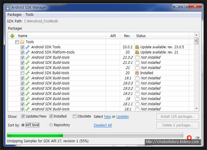Click the Android robot icon in the Name header
The image size is (207, 150).
(12, 36)
